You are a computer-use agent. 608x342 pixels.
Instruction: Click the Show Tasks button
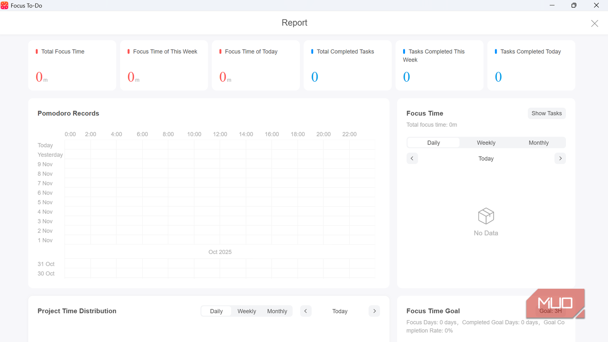point(546,114)
